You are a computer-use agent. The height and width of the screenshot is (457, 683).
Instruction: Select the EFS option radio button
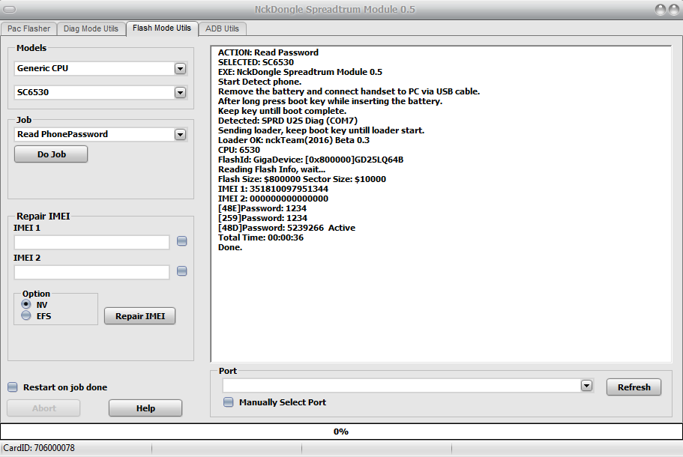(x=26, y=315)
